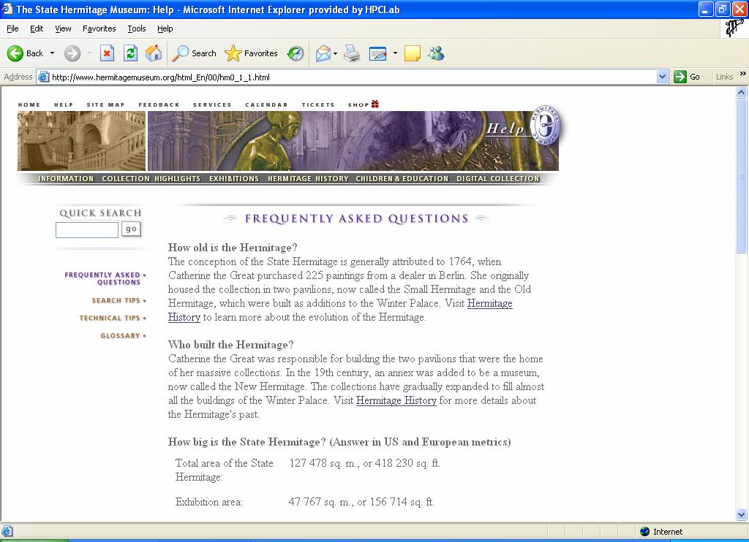Follow the HOME link in the site navigation
Viewport: 749px width, 542px height.
point(29,105)
